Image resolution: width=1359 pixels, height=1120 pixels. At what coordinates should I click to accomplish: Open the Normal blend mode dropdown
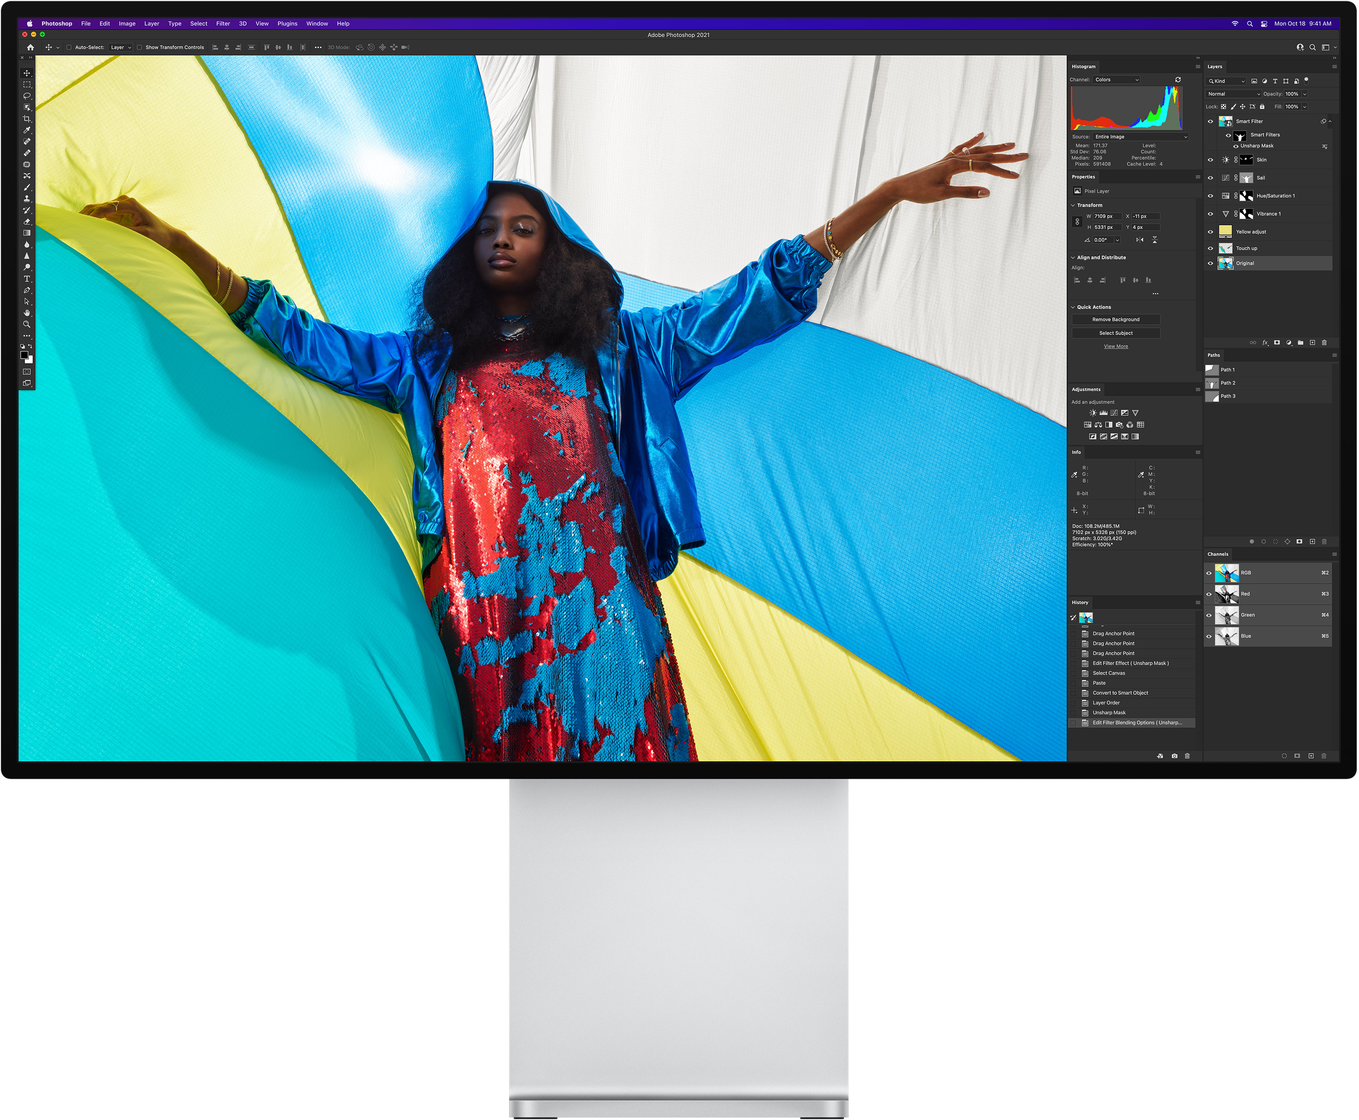(1233, 94)
